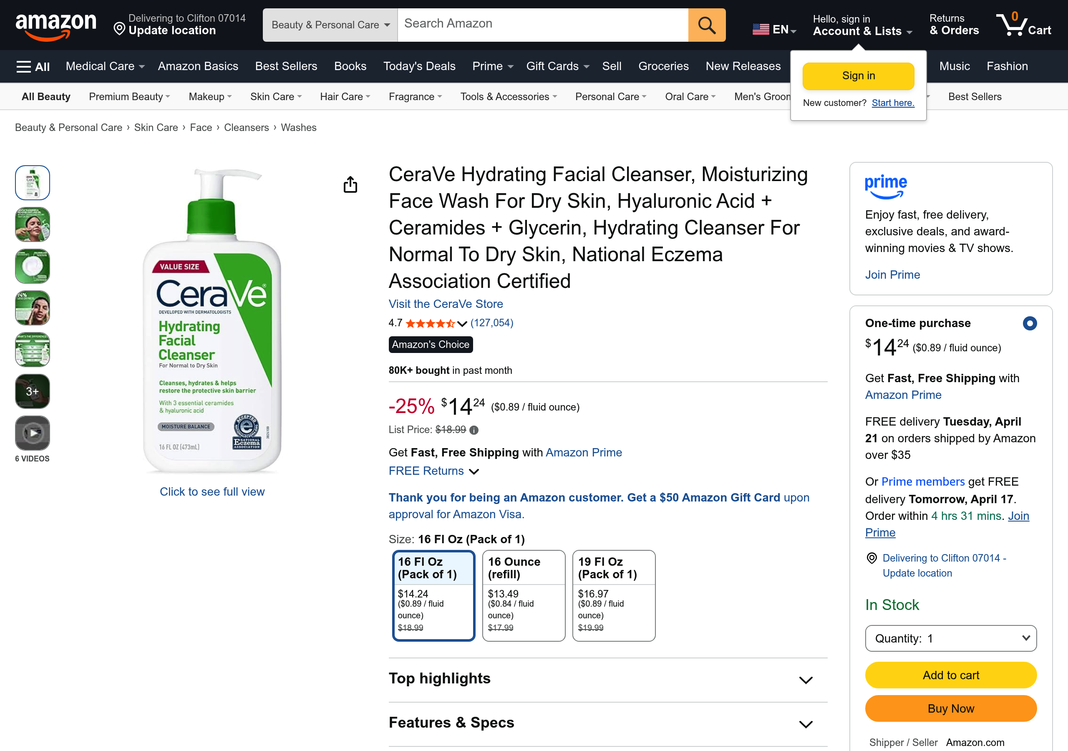Screen dimensions: 1068x751
Task: Select the second product image thumbnail
Action: click(x=32, y=224)
